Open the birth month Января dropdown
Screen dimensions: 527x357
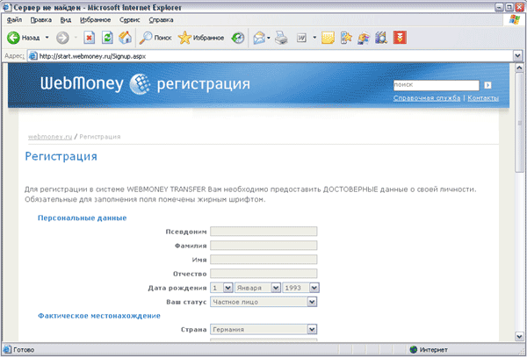[x=257, y=288]
